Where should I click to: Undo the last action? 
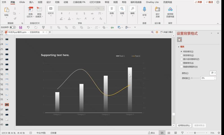[x=28, y=27]
